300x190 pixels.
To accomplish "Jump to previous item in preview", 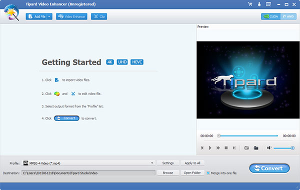I will tap(202, 148).
